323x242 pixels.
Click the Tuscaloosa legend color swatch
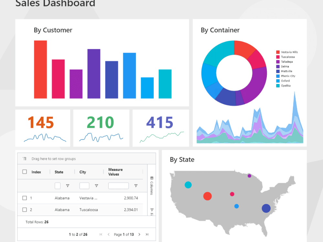[x=278, y=57]
